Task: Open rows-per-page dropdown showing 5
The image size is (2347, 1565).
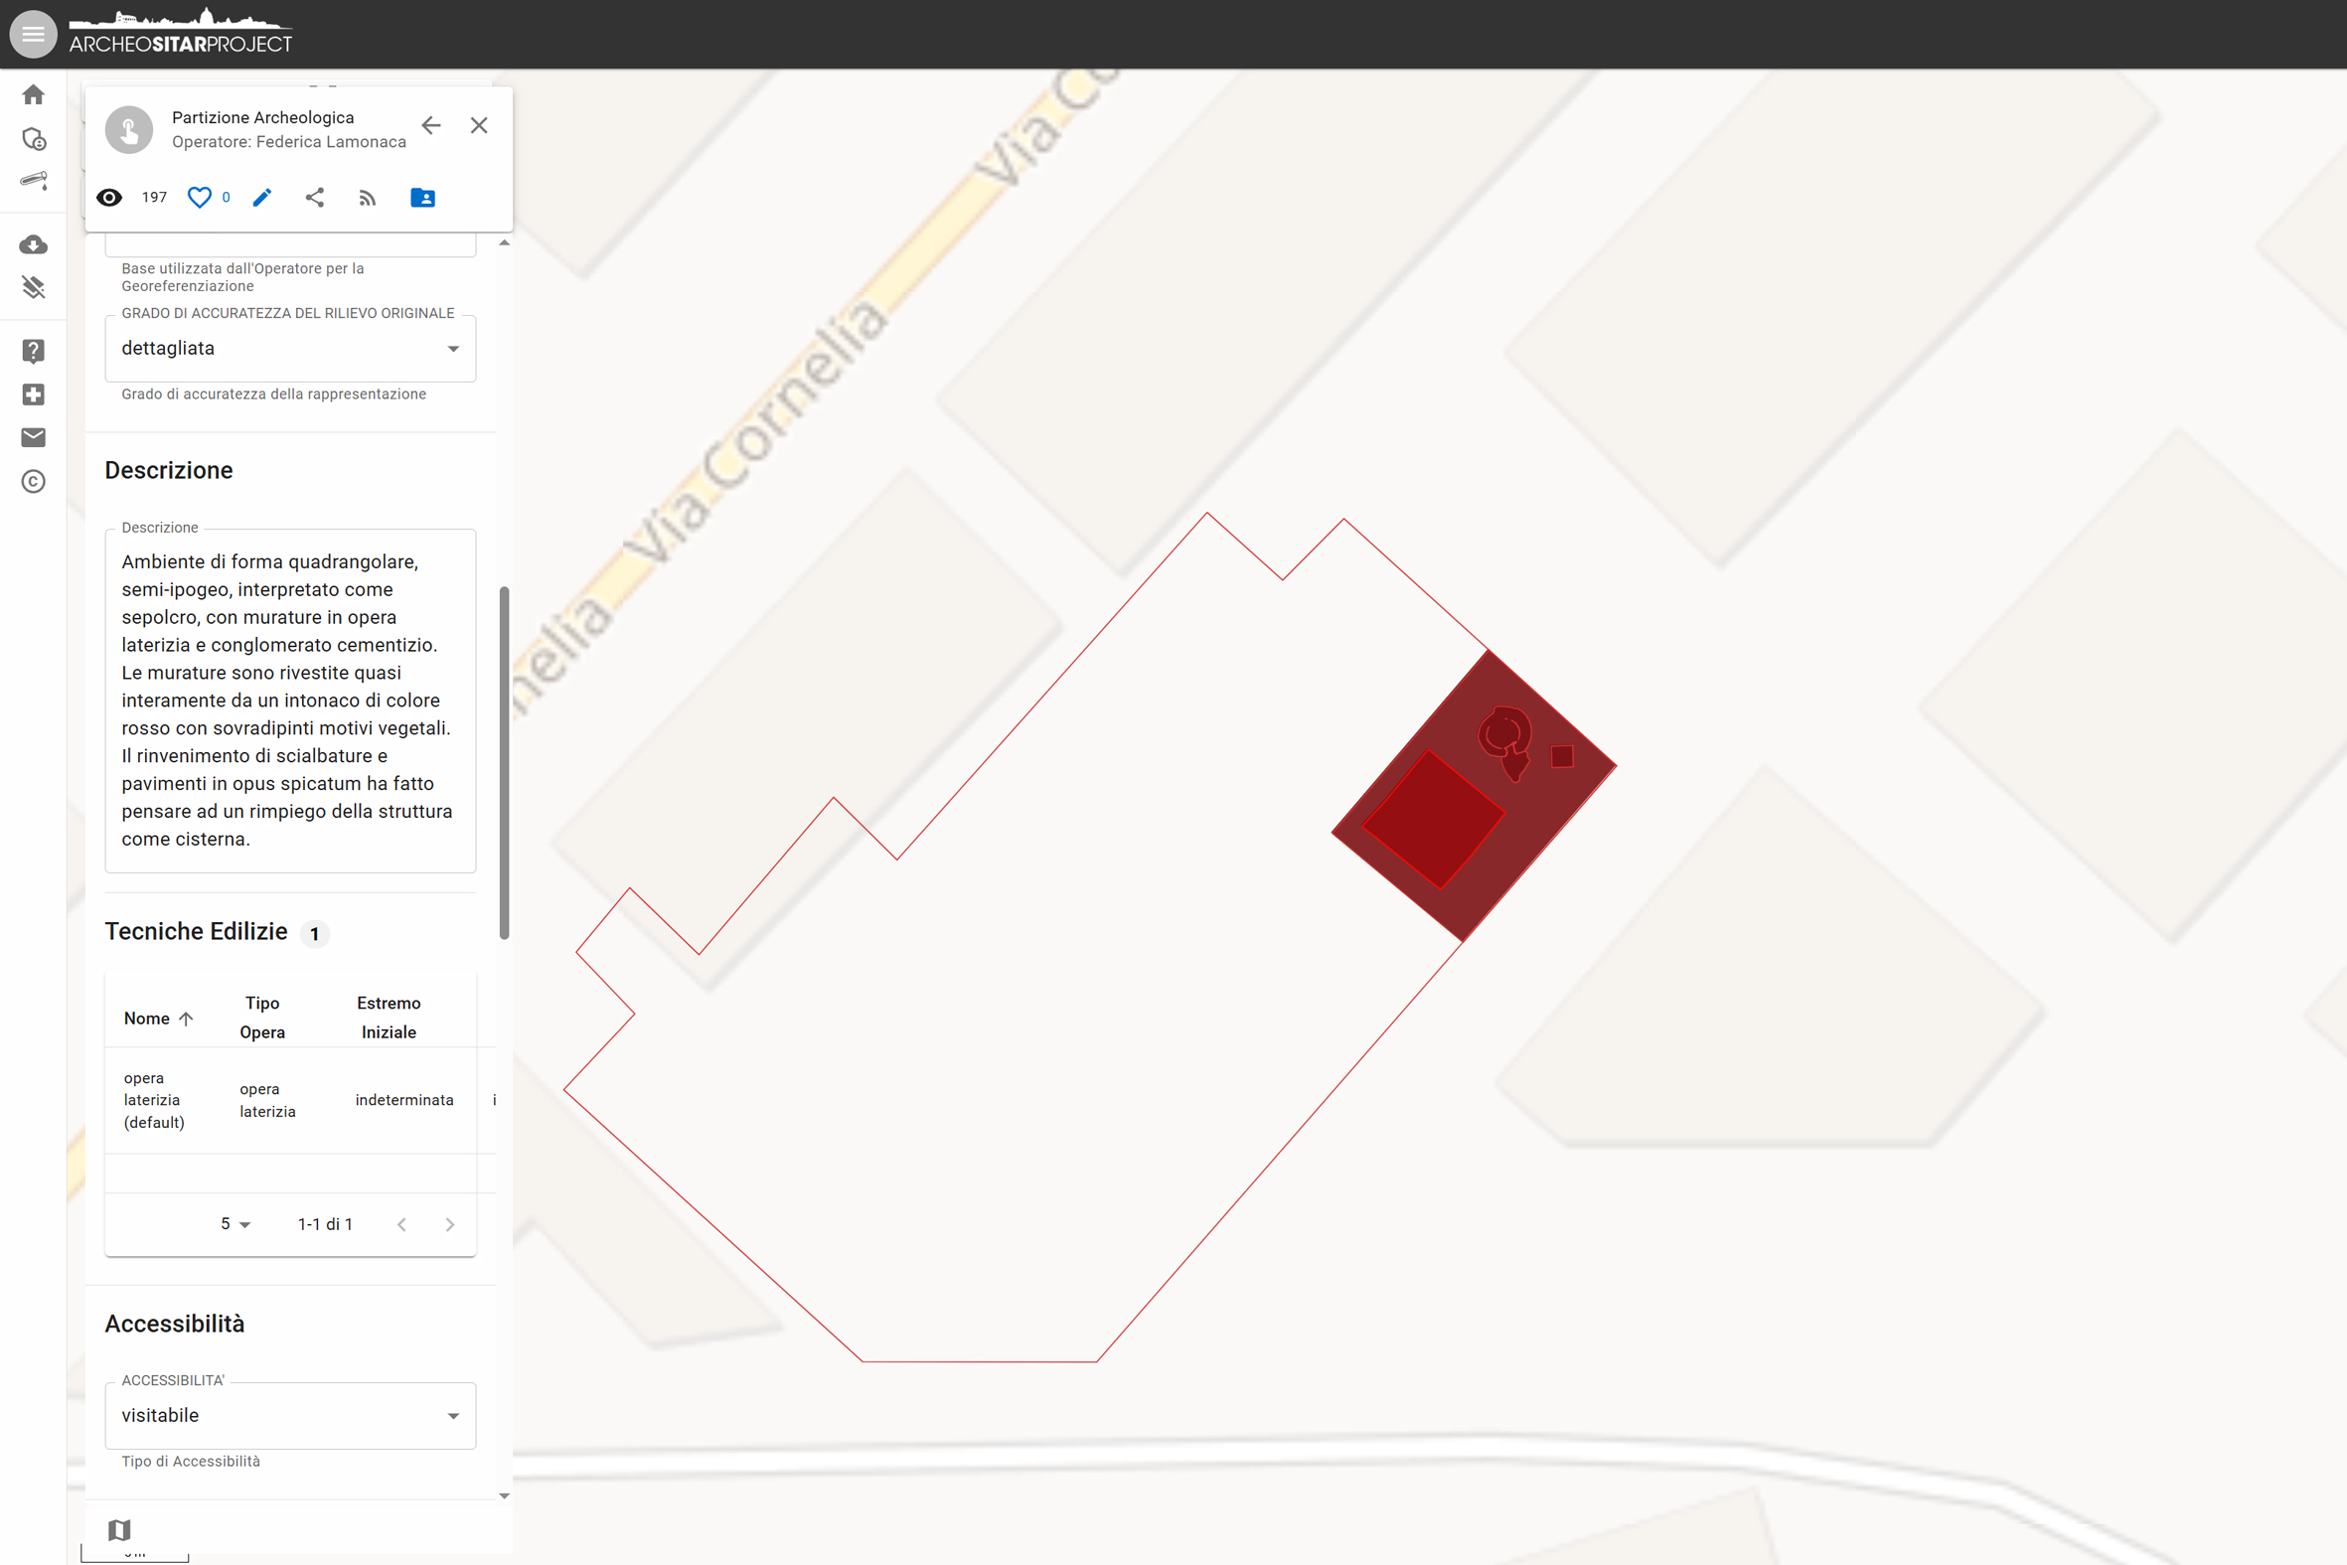Action: click(235, 1223)
